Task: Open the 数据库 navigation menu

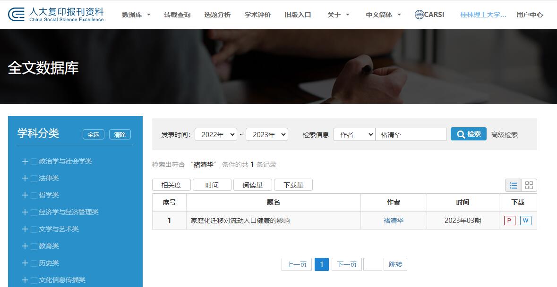Action: coord(136,15)
